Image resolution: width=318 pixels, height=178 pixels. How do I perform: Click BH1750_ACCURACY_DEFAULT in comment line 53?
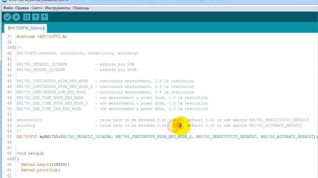[275, 126]
